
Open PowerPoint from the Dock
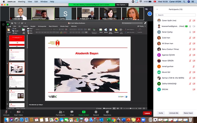coord(128,120)
